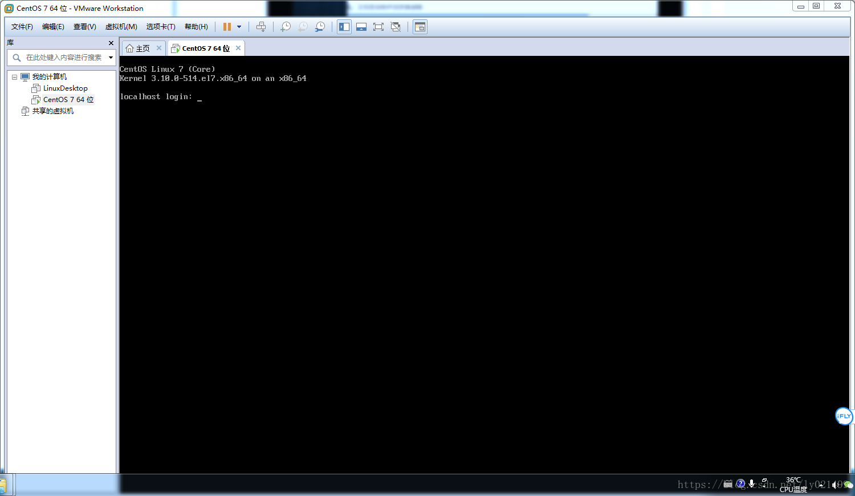855x496 pixels.
Task: Open the snapshot manager icon
Action: click(x=320, y=27)
